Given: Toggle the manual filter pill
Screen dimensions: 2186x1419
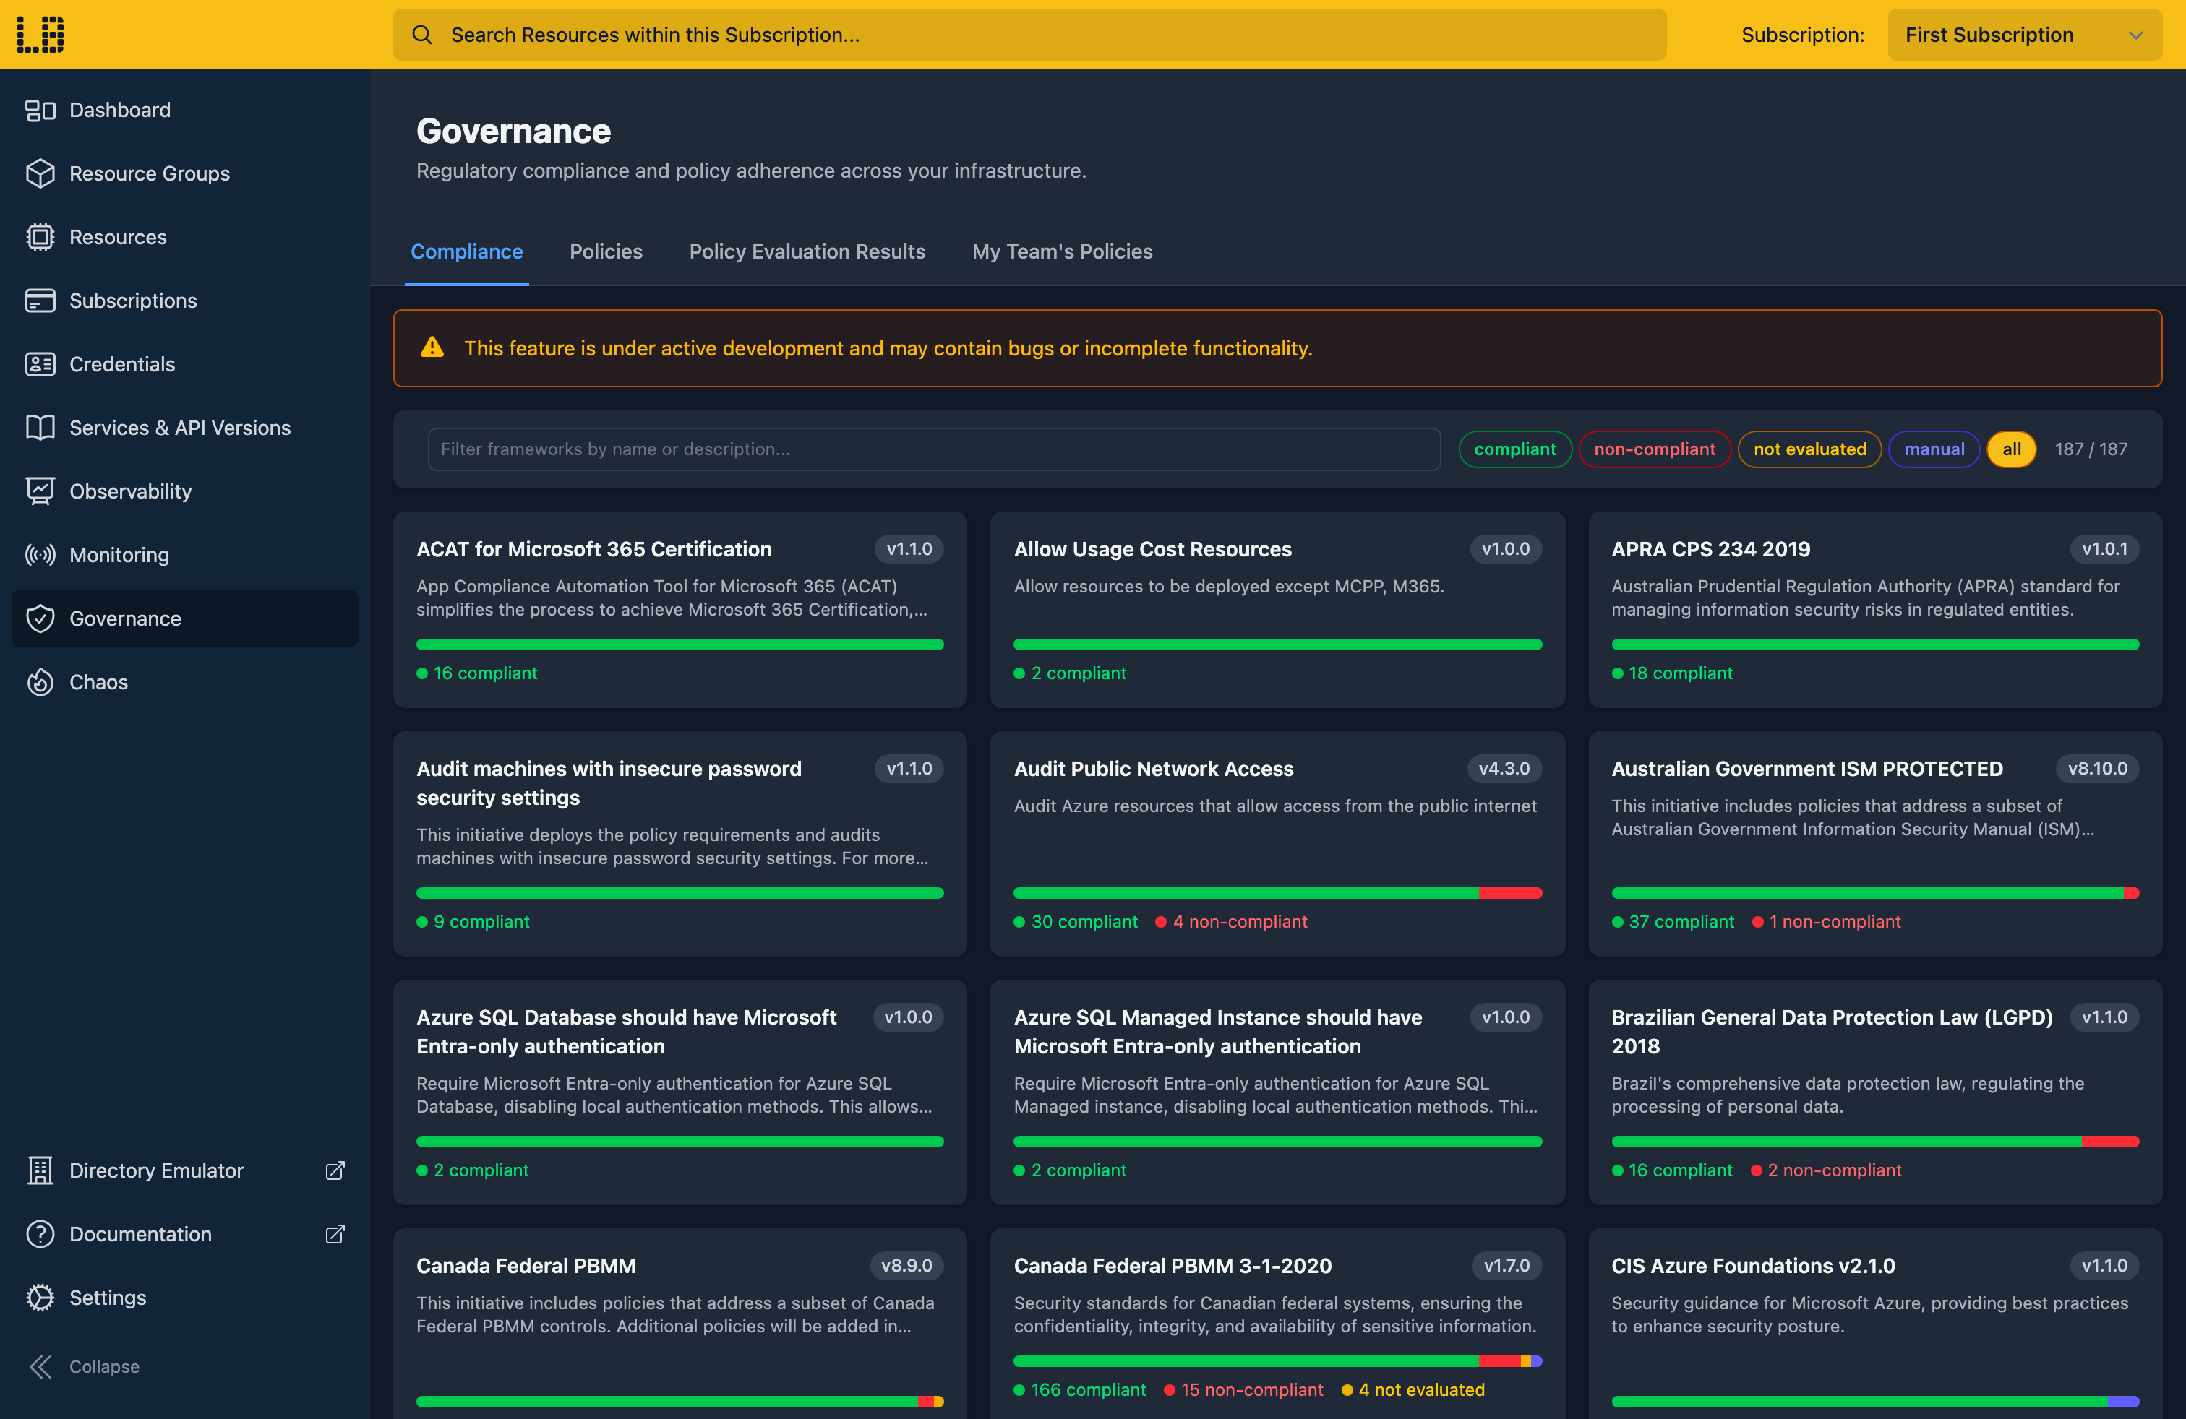Looking at the screenshot, I should (1934, 449).
